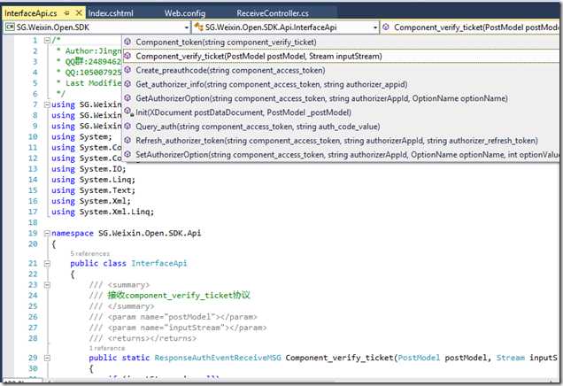Click the private Init method icon with lock
Image resolution: width=563 pixels, height=386 pixels.
coord(128,112)
